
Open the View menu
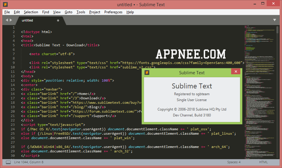click(x=57, y=12)
